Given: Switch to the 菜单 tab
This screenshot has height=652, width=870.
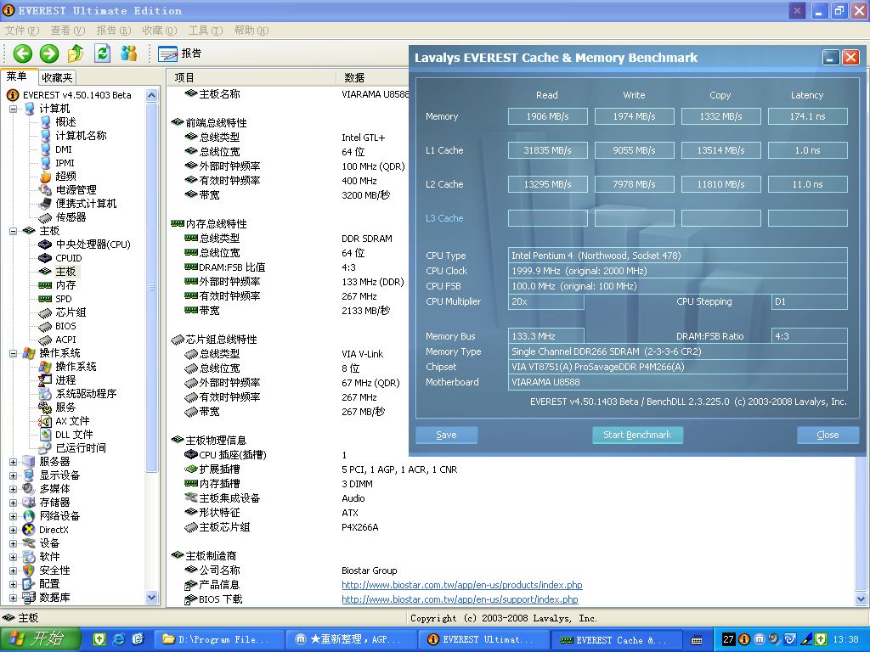Looking at the screenshot, I should tap(17, 76).
